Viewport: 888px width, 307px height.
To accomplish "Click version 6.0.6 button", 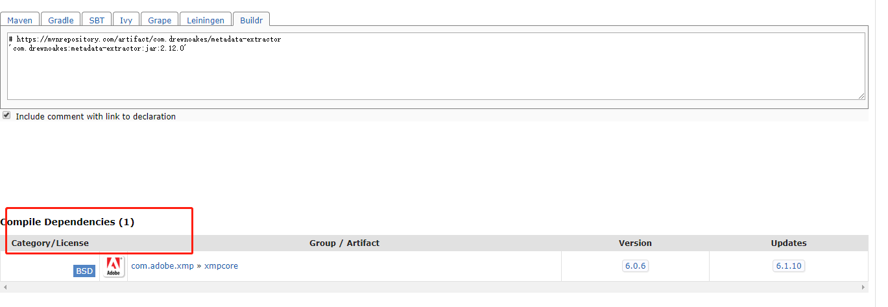I will coord(635,266).
